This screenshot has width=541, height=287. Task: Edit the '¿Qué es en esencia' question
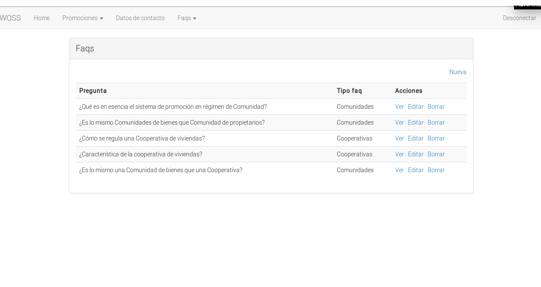(x=416, y=107)
